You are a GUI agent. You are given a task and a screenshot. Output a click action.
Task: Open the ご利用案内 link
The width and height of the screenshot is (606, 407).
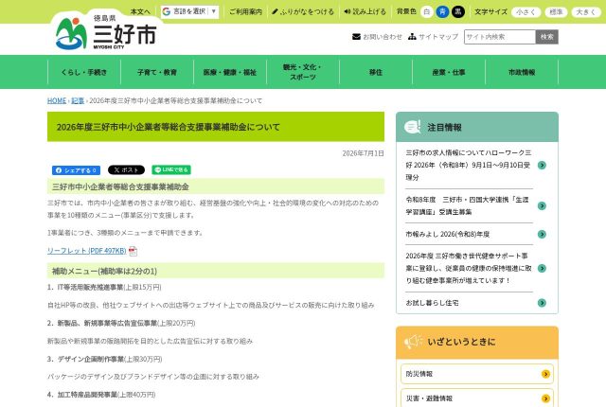[x=245, y=11]
